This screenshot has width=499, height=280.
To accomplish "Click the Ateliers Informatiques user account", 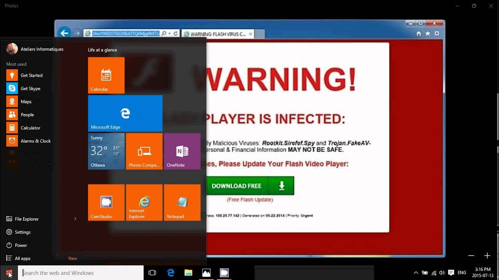I will pyautogui.click(x=35, y=49).
